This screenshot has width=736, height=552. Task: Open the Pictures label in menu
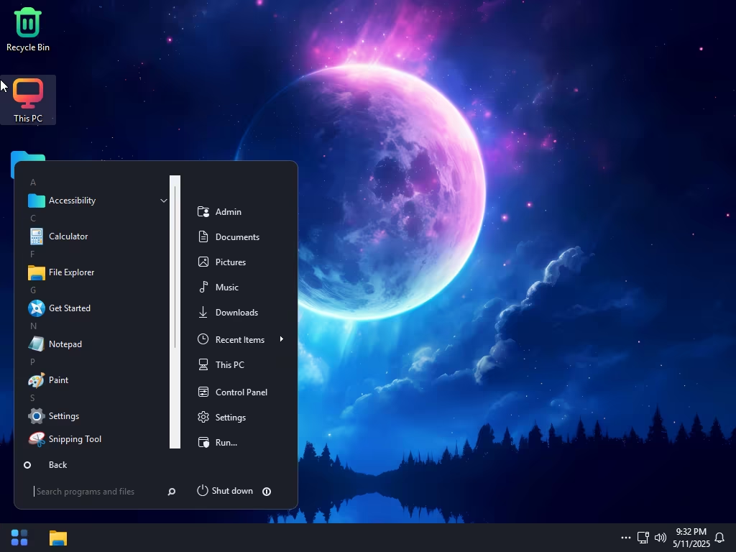(x=231, y=262)
